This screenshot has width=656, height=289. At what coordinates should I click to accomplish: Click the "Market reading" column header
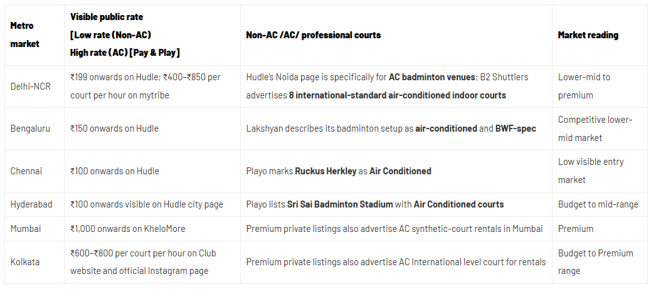click(x=588, y=35)
